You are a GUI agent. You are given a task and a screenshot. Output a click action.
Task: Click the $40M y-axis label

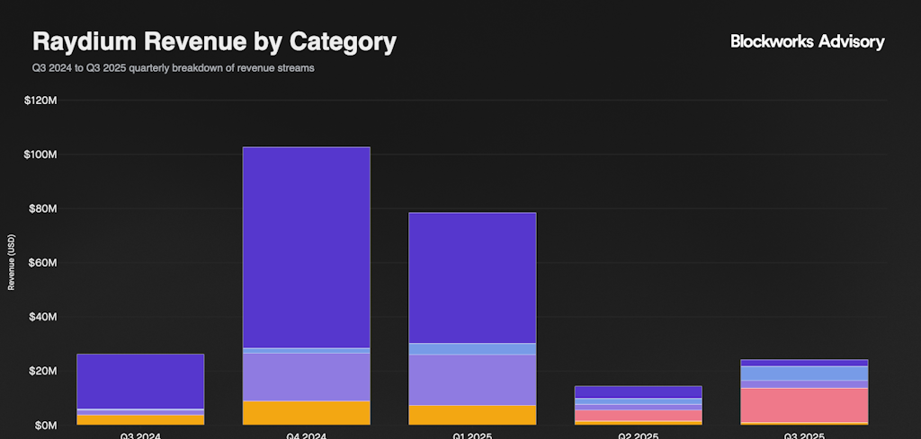[x=42, y=317]
